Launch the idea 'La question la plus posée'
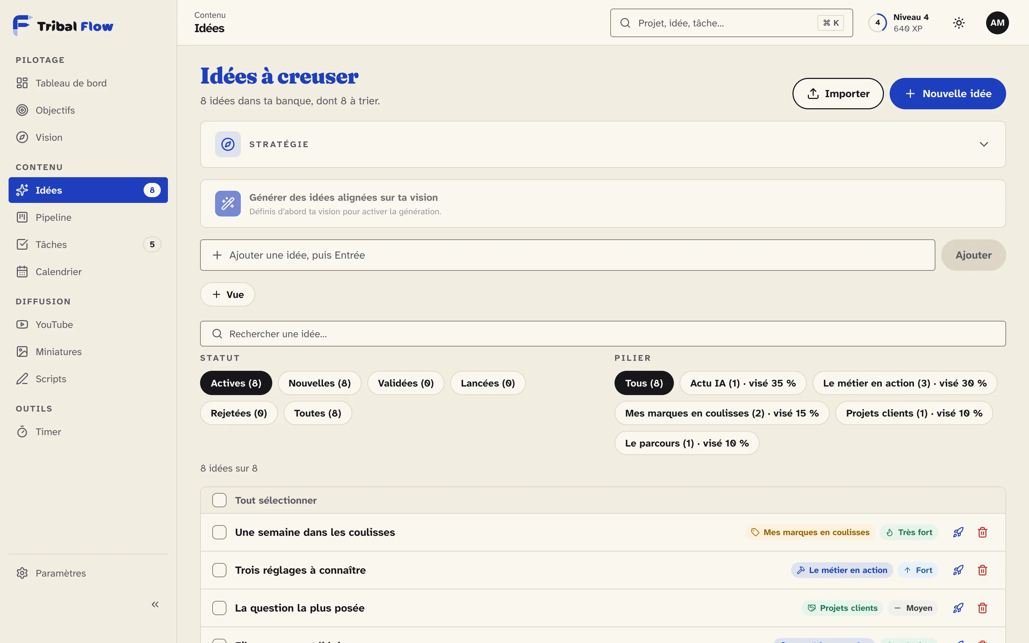The image size is (1029, 643). pos(958,608)
